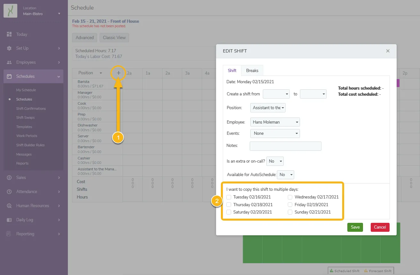Image resolution: width=420 pixels, height=275 pixels.
Task: Click the Sales dollar icon
Action: (9, 178)
